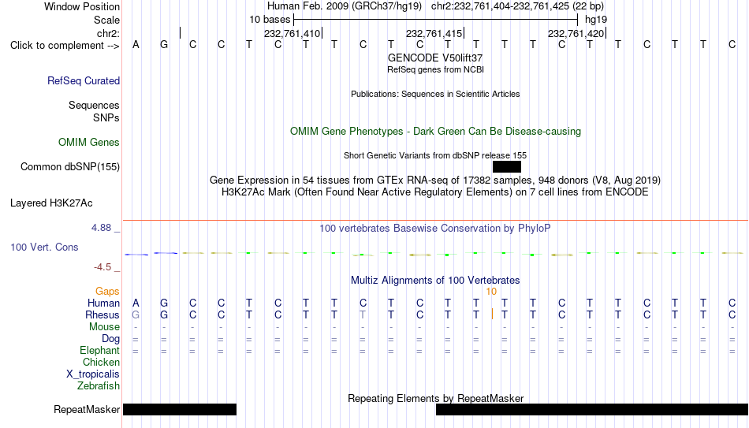
Task: Click the Elephant species label
Action: (100, 351)
